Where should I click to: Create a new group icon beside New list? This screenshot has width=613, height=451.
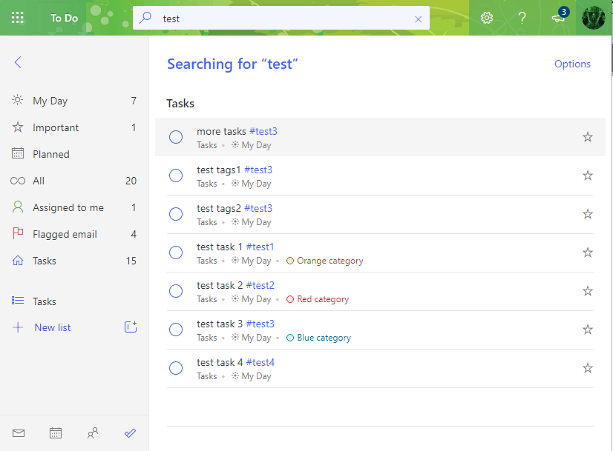tap(131, 327)
